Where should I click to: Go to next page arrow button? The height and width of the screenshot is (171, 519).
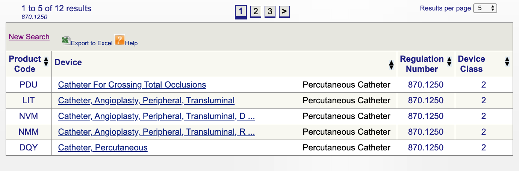[284, 12]
